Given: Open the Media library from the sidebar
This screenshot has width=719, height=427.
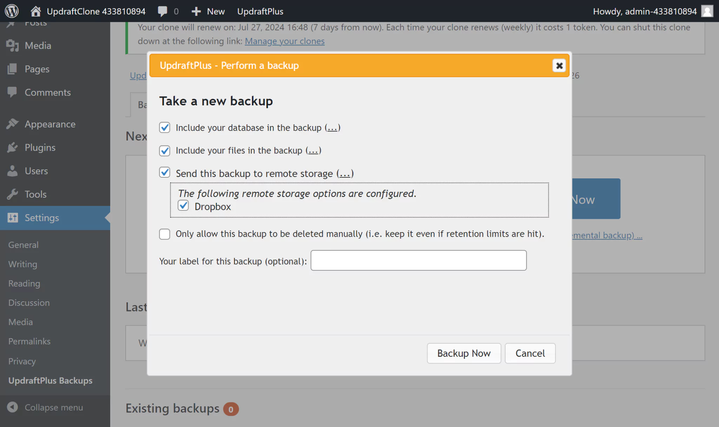Looking at the screenshot, I should tap(13, 45).
